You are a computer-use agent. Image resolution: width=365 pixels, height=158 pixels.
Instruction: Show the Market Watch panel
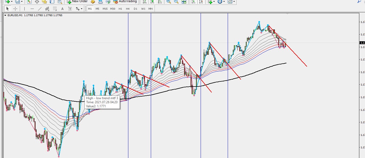[x=29, y=1]
